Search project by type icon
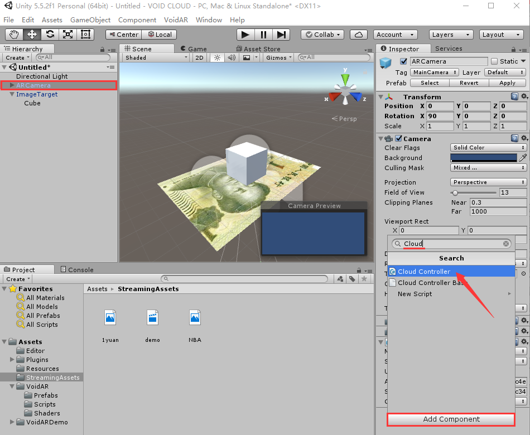Viewport: 530px width, 435px height. click(340, 279)
